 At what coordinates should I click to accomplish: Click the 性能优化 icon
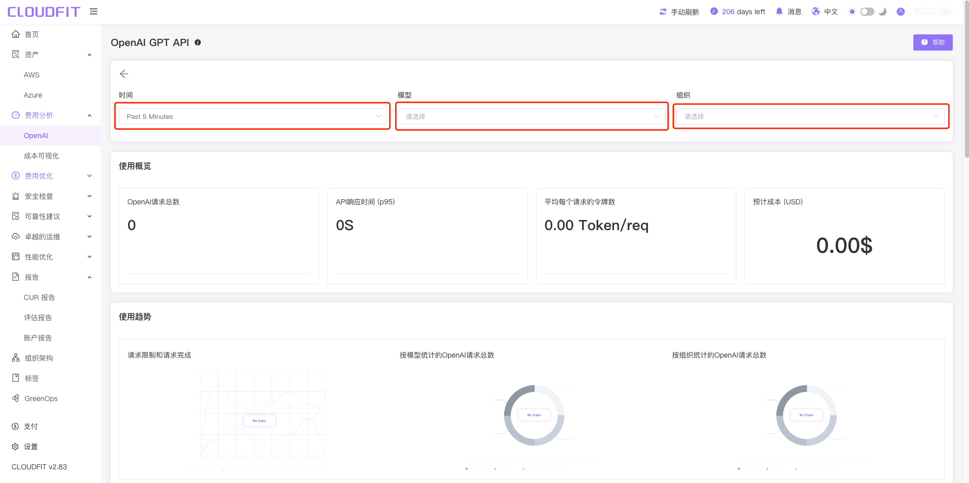point(16,256)
